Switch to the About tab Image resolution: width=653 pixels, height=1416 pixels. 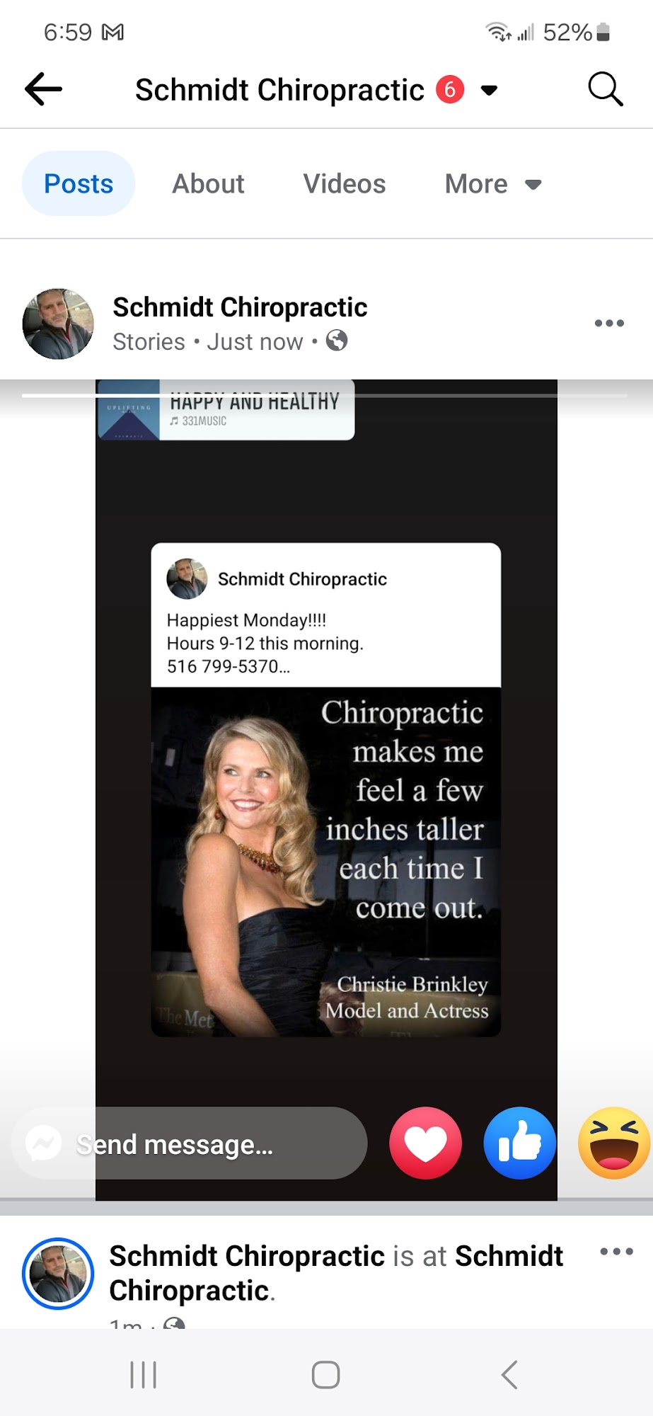coord(208,184)
